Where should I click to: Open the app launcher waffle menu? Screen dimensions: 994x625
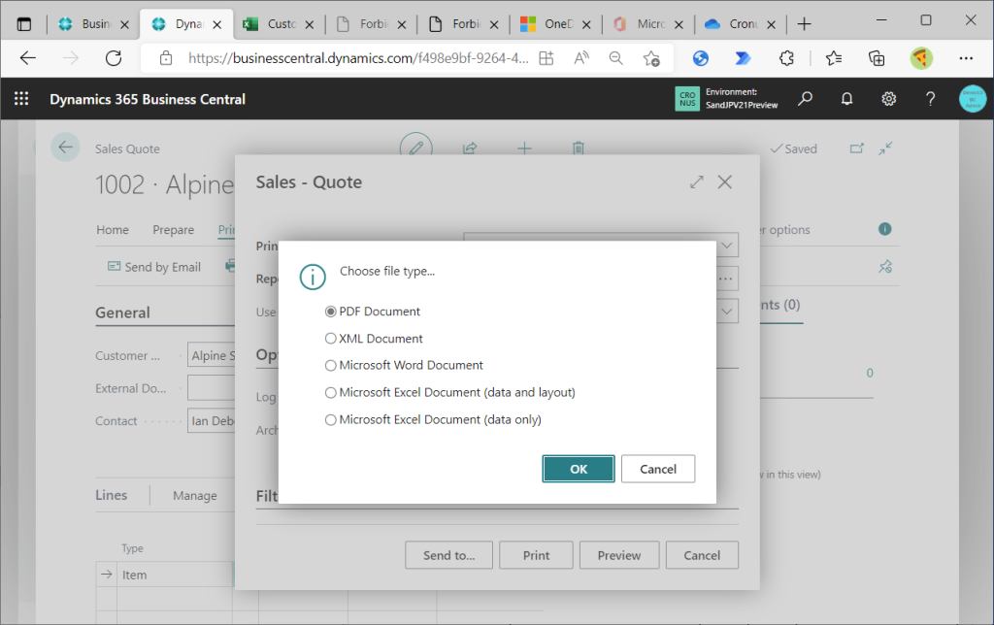(x=21, y=99)
